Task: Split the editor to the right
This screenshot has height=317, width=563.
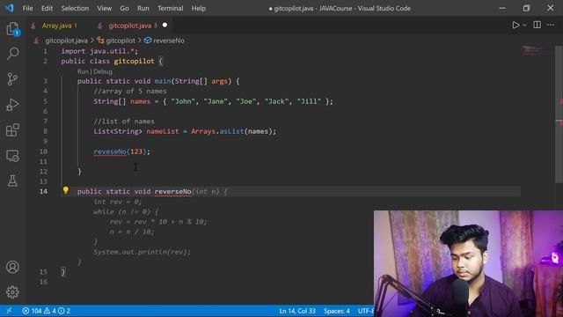Action: pos(537,25)
